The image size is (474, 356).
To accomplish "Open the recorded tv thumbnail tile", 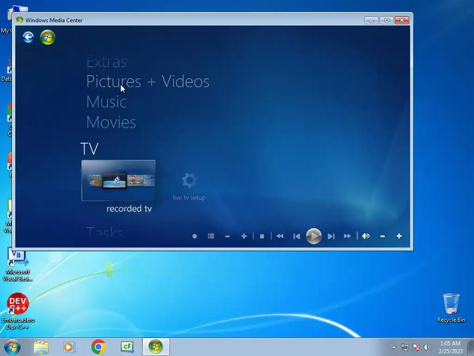I will [118, 180].
